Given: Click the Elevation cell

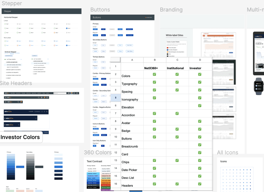Looking at the screenshot, I should (132, 106).
